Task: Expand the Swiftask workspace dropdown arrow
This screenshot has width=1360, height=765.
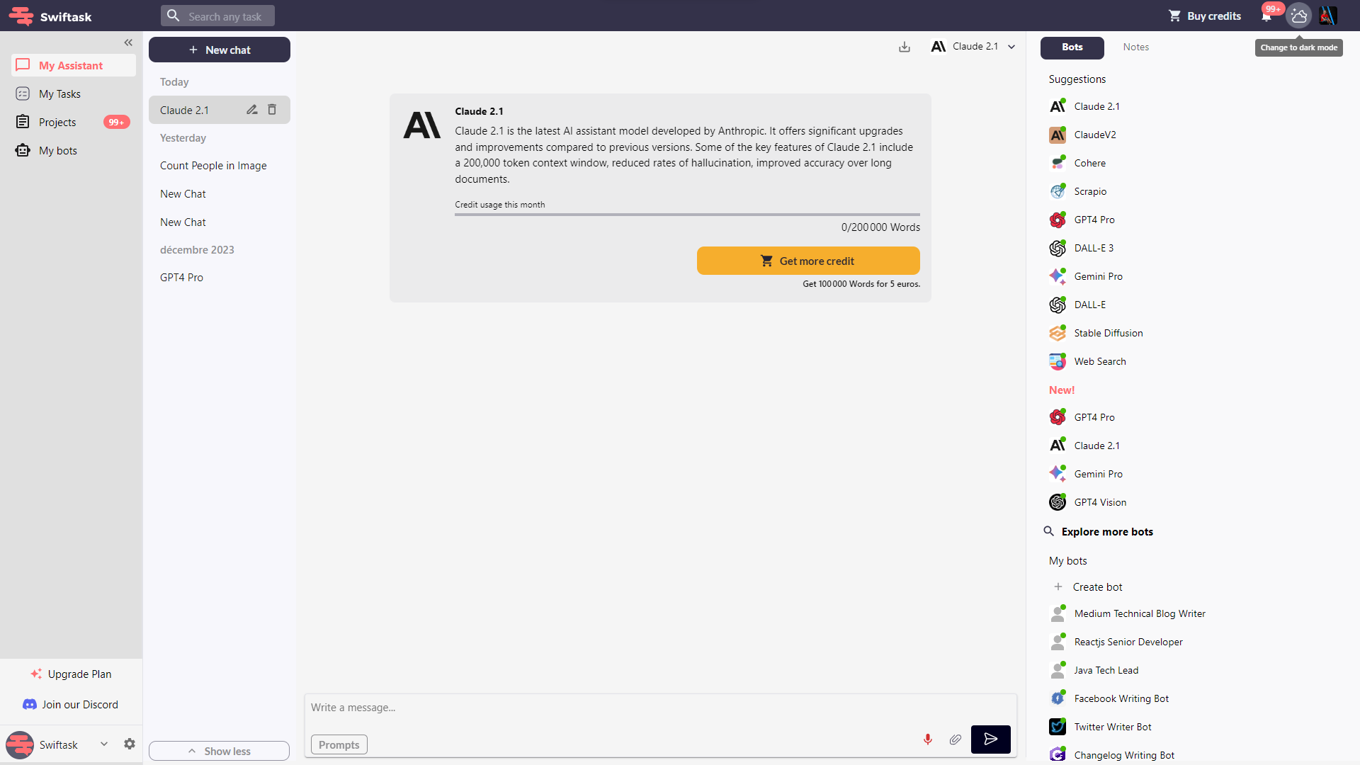Action: point(104,744)
